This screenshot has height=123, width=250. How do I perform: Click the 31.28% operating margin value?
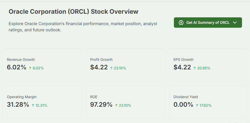coord(18,105)
